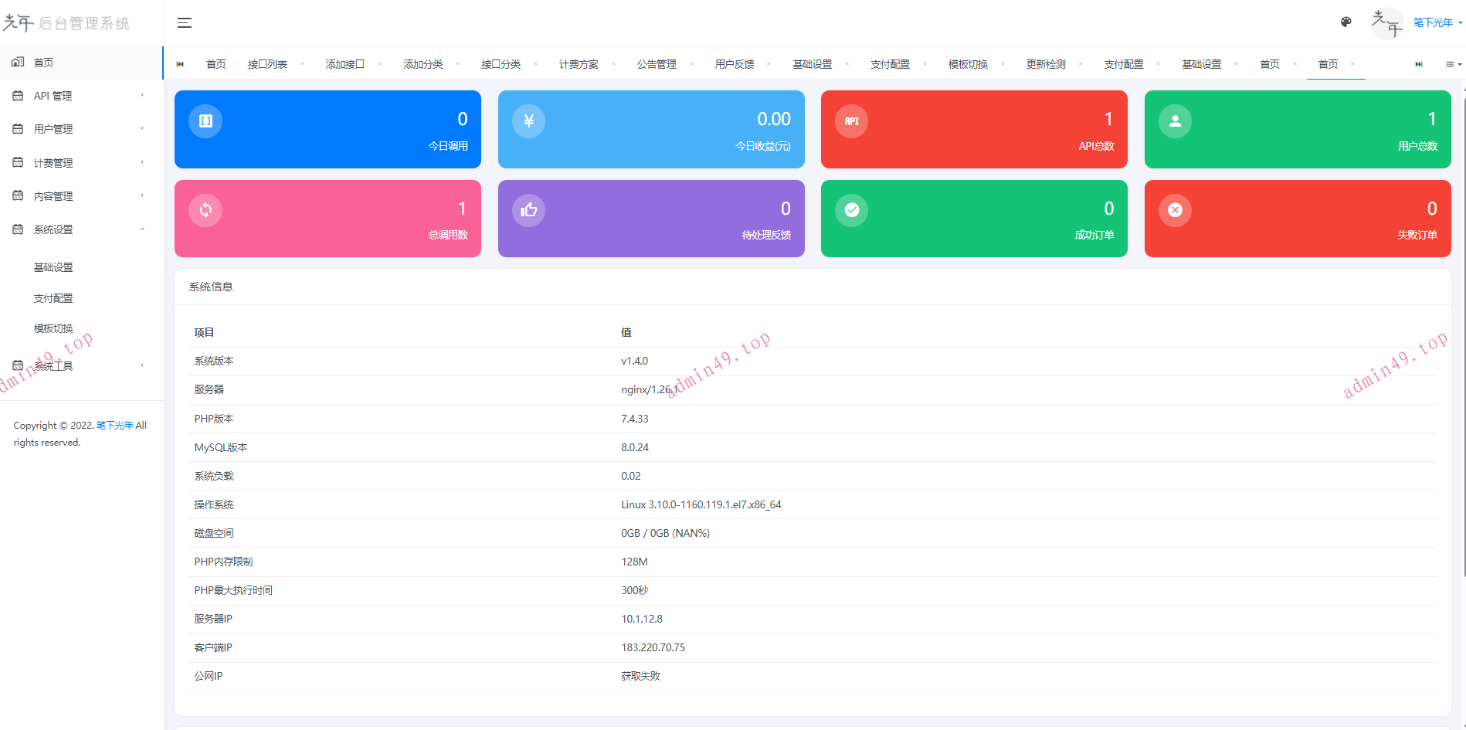The image size is (1466, 730).
Task: Click the thumbs-up icon on 待处理反馈 card
Action: click(x=529, y=210)
